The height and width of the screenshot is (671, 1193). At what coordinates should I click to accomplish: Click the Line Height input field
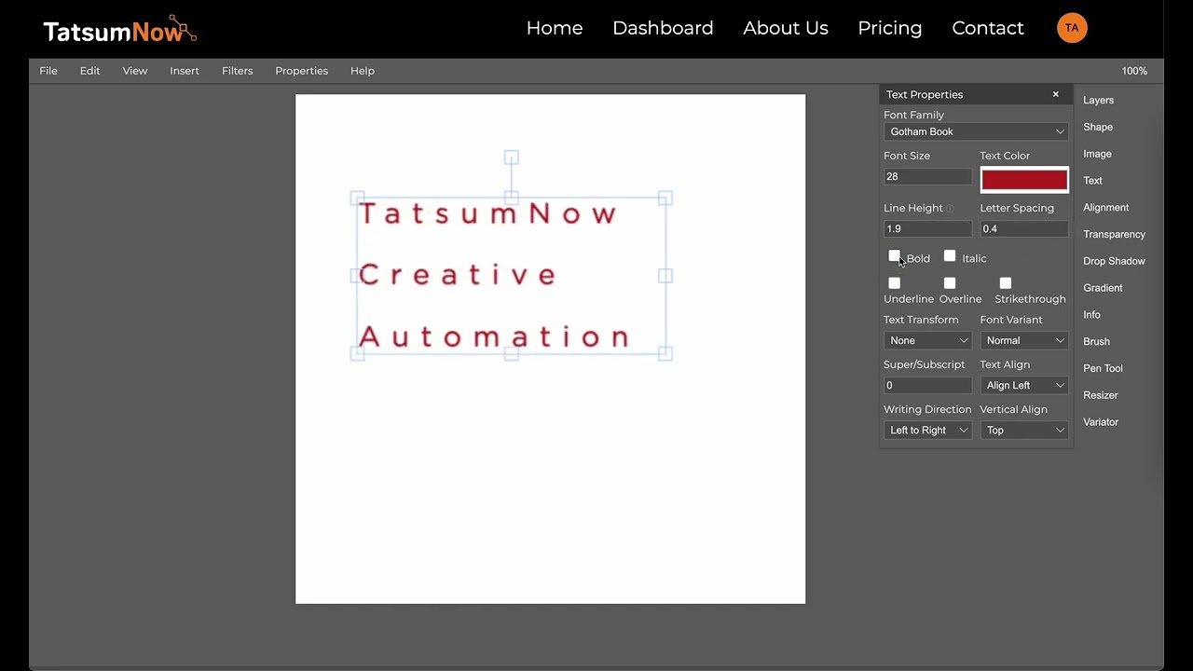(x=927, y=228)
